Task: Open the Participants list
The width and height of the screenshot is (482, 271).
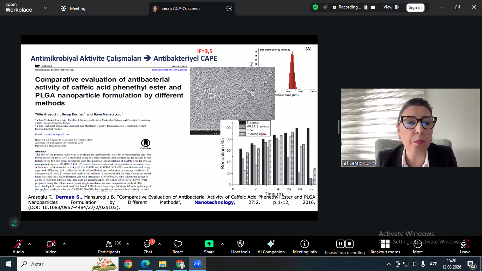Action: coord(109,246)
